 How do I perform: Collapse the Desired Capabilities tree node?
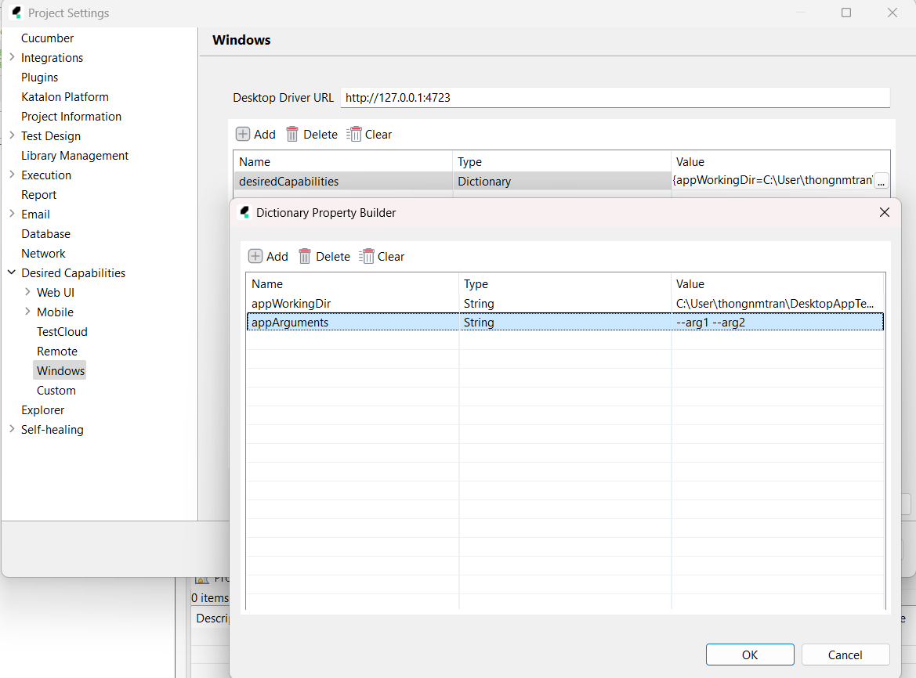pos(11,272)
